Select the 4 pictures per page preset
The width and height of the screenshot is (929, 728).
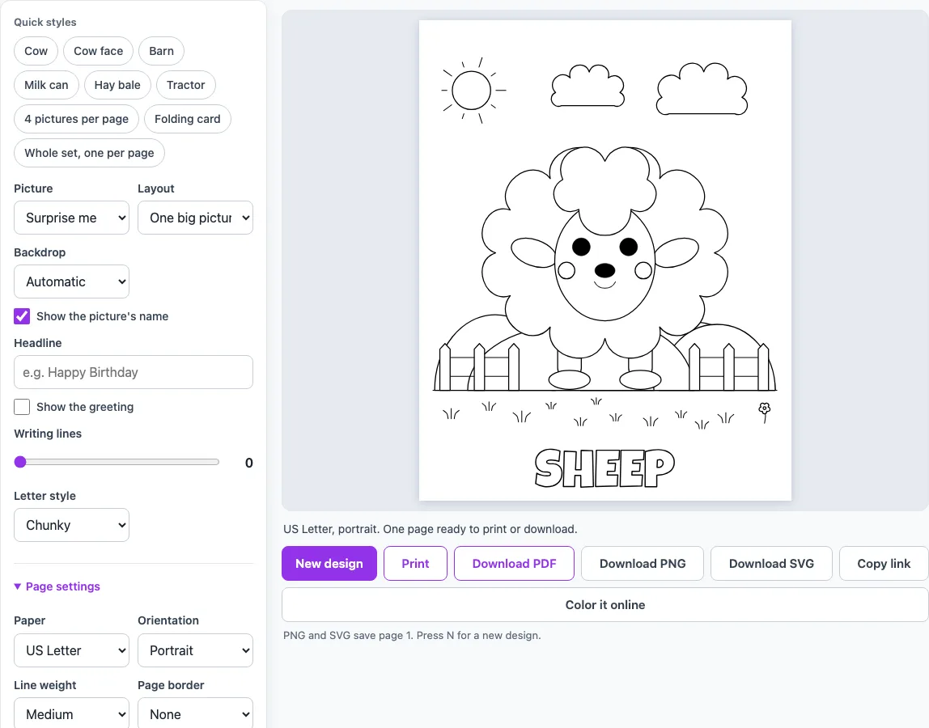coord(76,119)
